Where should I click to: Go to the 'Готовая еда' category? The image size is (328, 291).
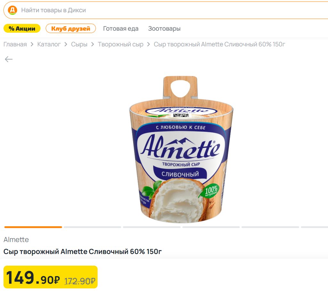[121, 29]
